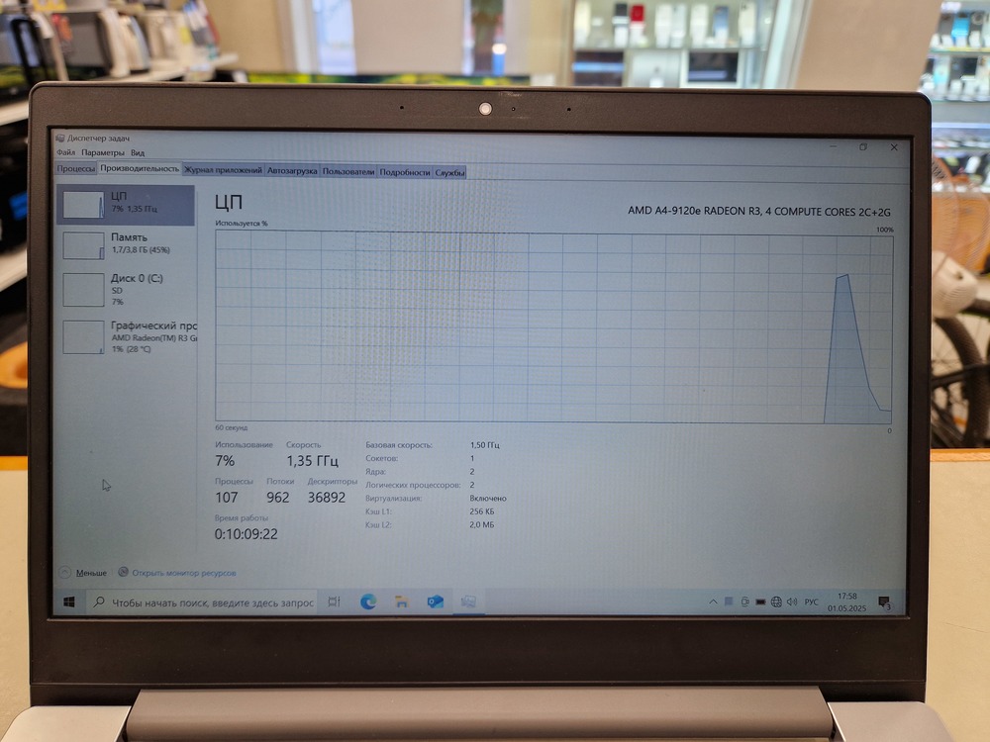The width and height of the screenshot is (990, 742).
Task: Launch Microsoft Edge from the taskbar
Action: tap(368, 602)
